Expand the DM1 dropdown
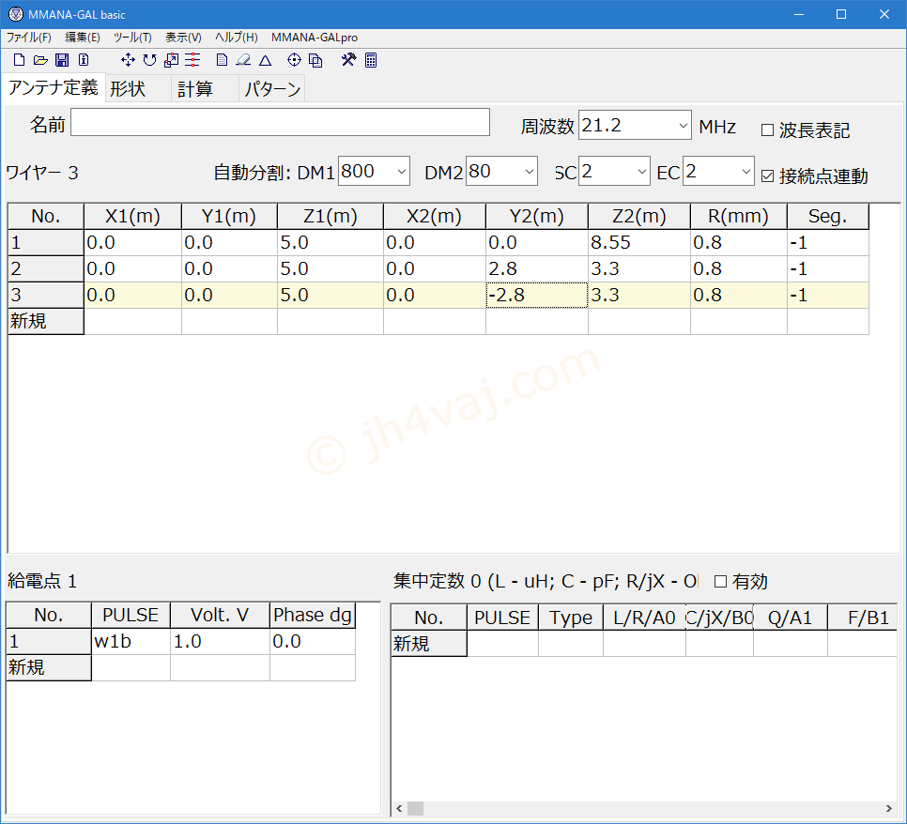The image size is (907, 824). pyautogui.click(x=402, y=172)
